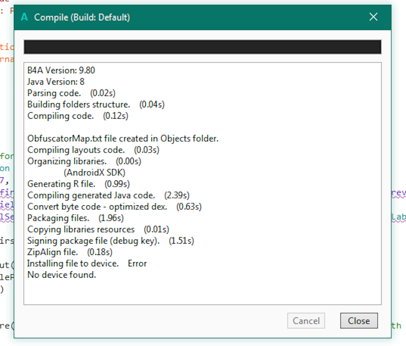
Task: Close the Compile dialog with the X
Action: [x=373, y=17]
